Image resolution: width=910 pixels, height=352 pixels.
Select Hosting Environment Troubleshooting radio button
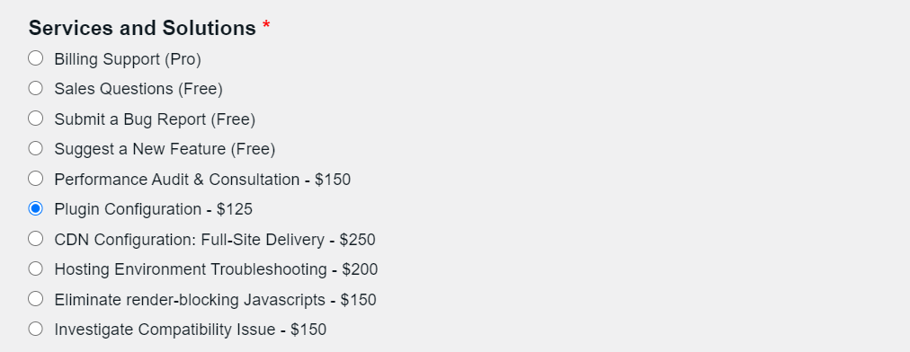(x=35, y=269)
